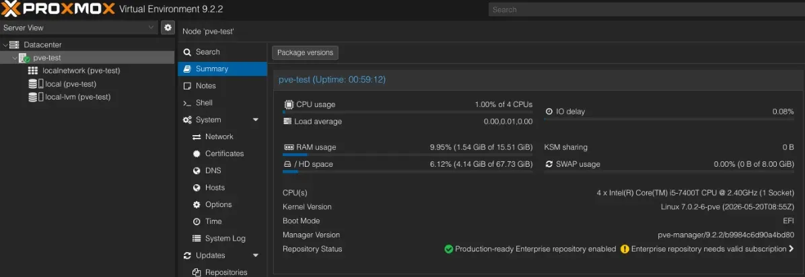Open the Time settings page
The image size is (805, 277).
pos(222,222)
